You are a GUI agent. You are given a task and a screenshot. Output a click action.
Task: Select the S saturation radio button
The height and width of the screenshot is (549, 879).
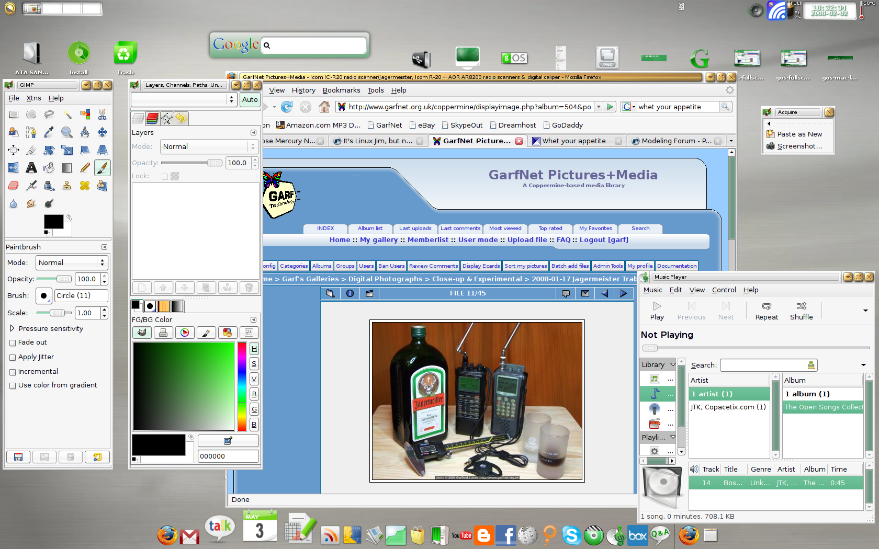[x=254, y=364]
